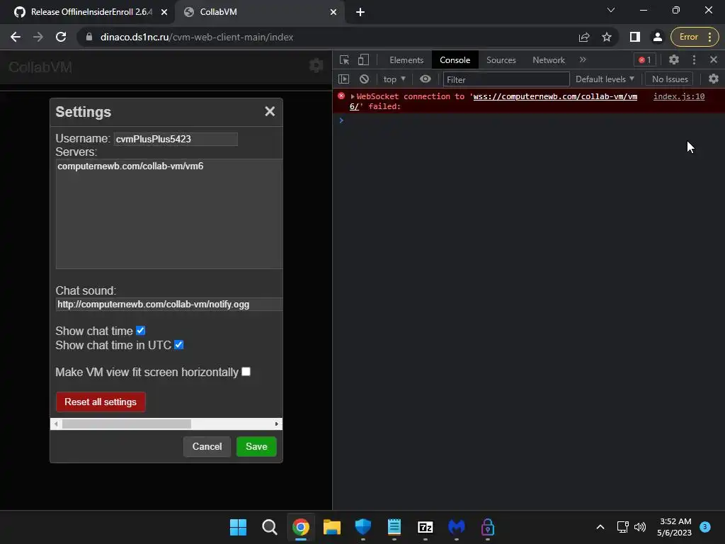Screen dimensions: 725x544
Task: View site information lock icon
Action: [89, 37]
